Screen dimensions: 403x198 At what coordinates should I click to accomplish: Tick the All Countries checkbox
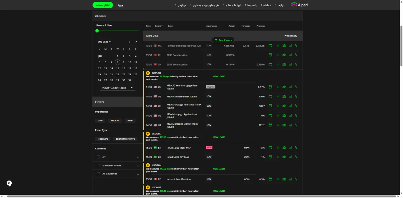pyautogui.click(x=98, y=174)
